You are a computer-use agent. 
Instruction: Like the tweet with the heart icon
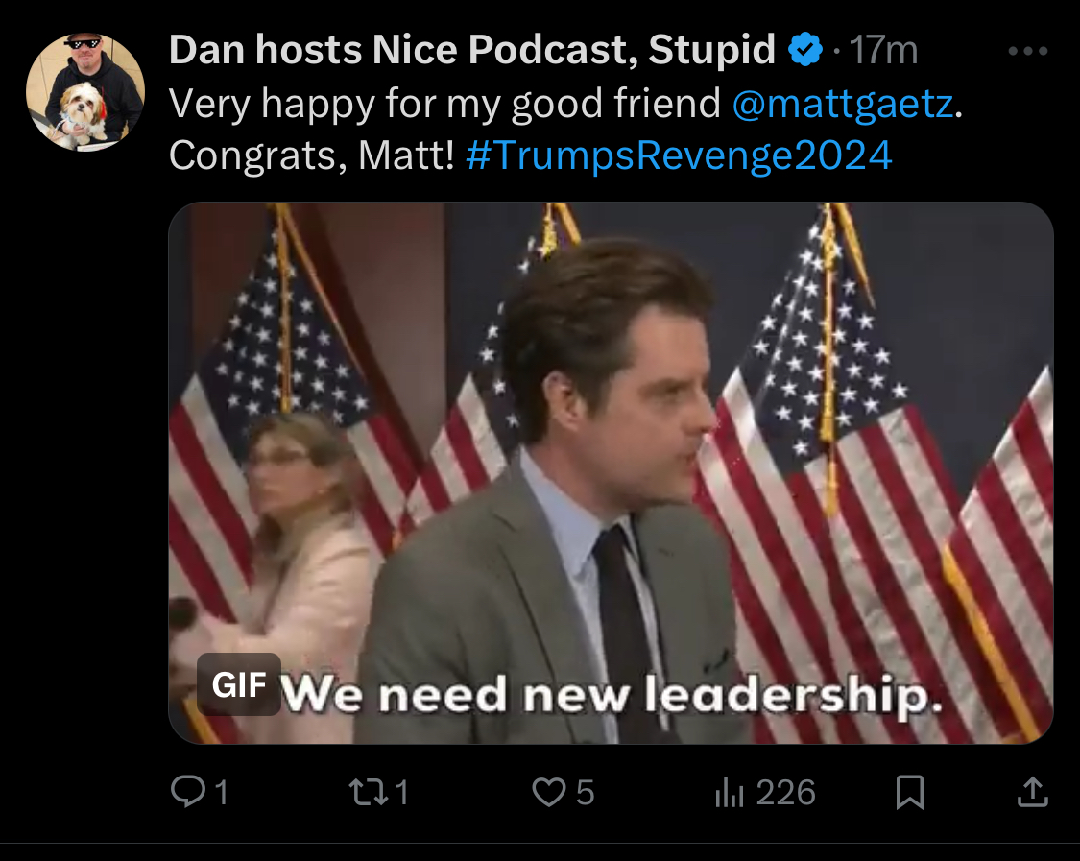click(549, 792)
